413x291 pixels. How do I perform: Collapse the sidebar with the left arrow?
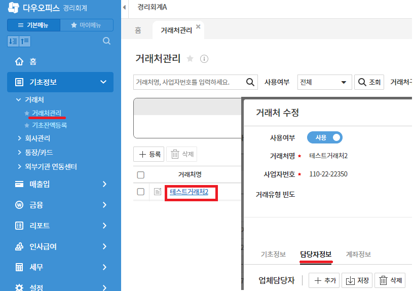click(x=125, y=7)
